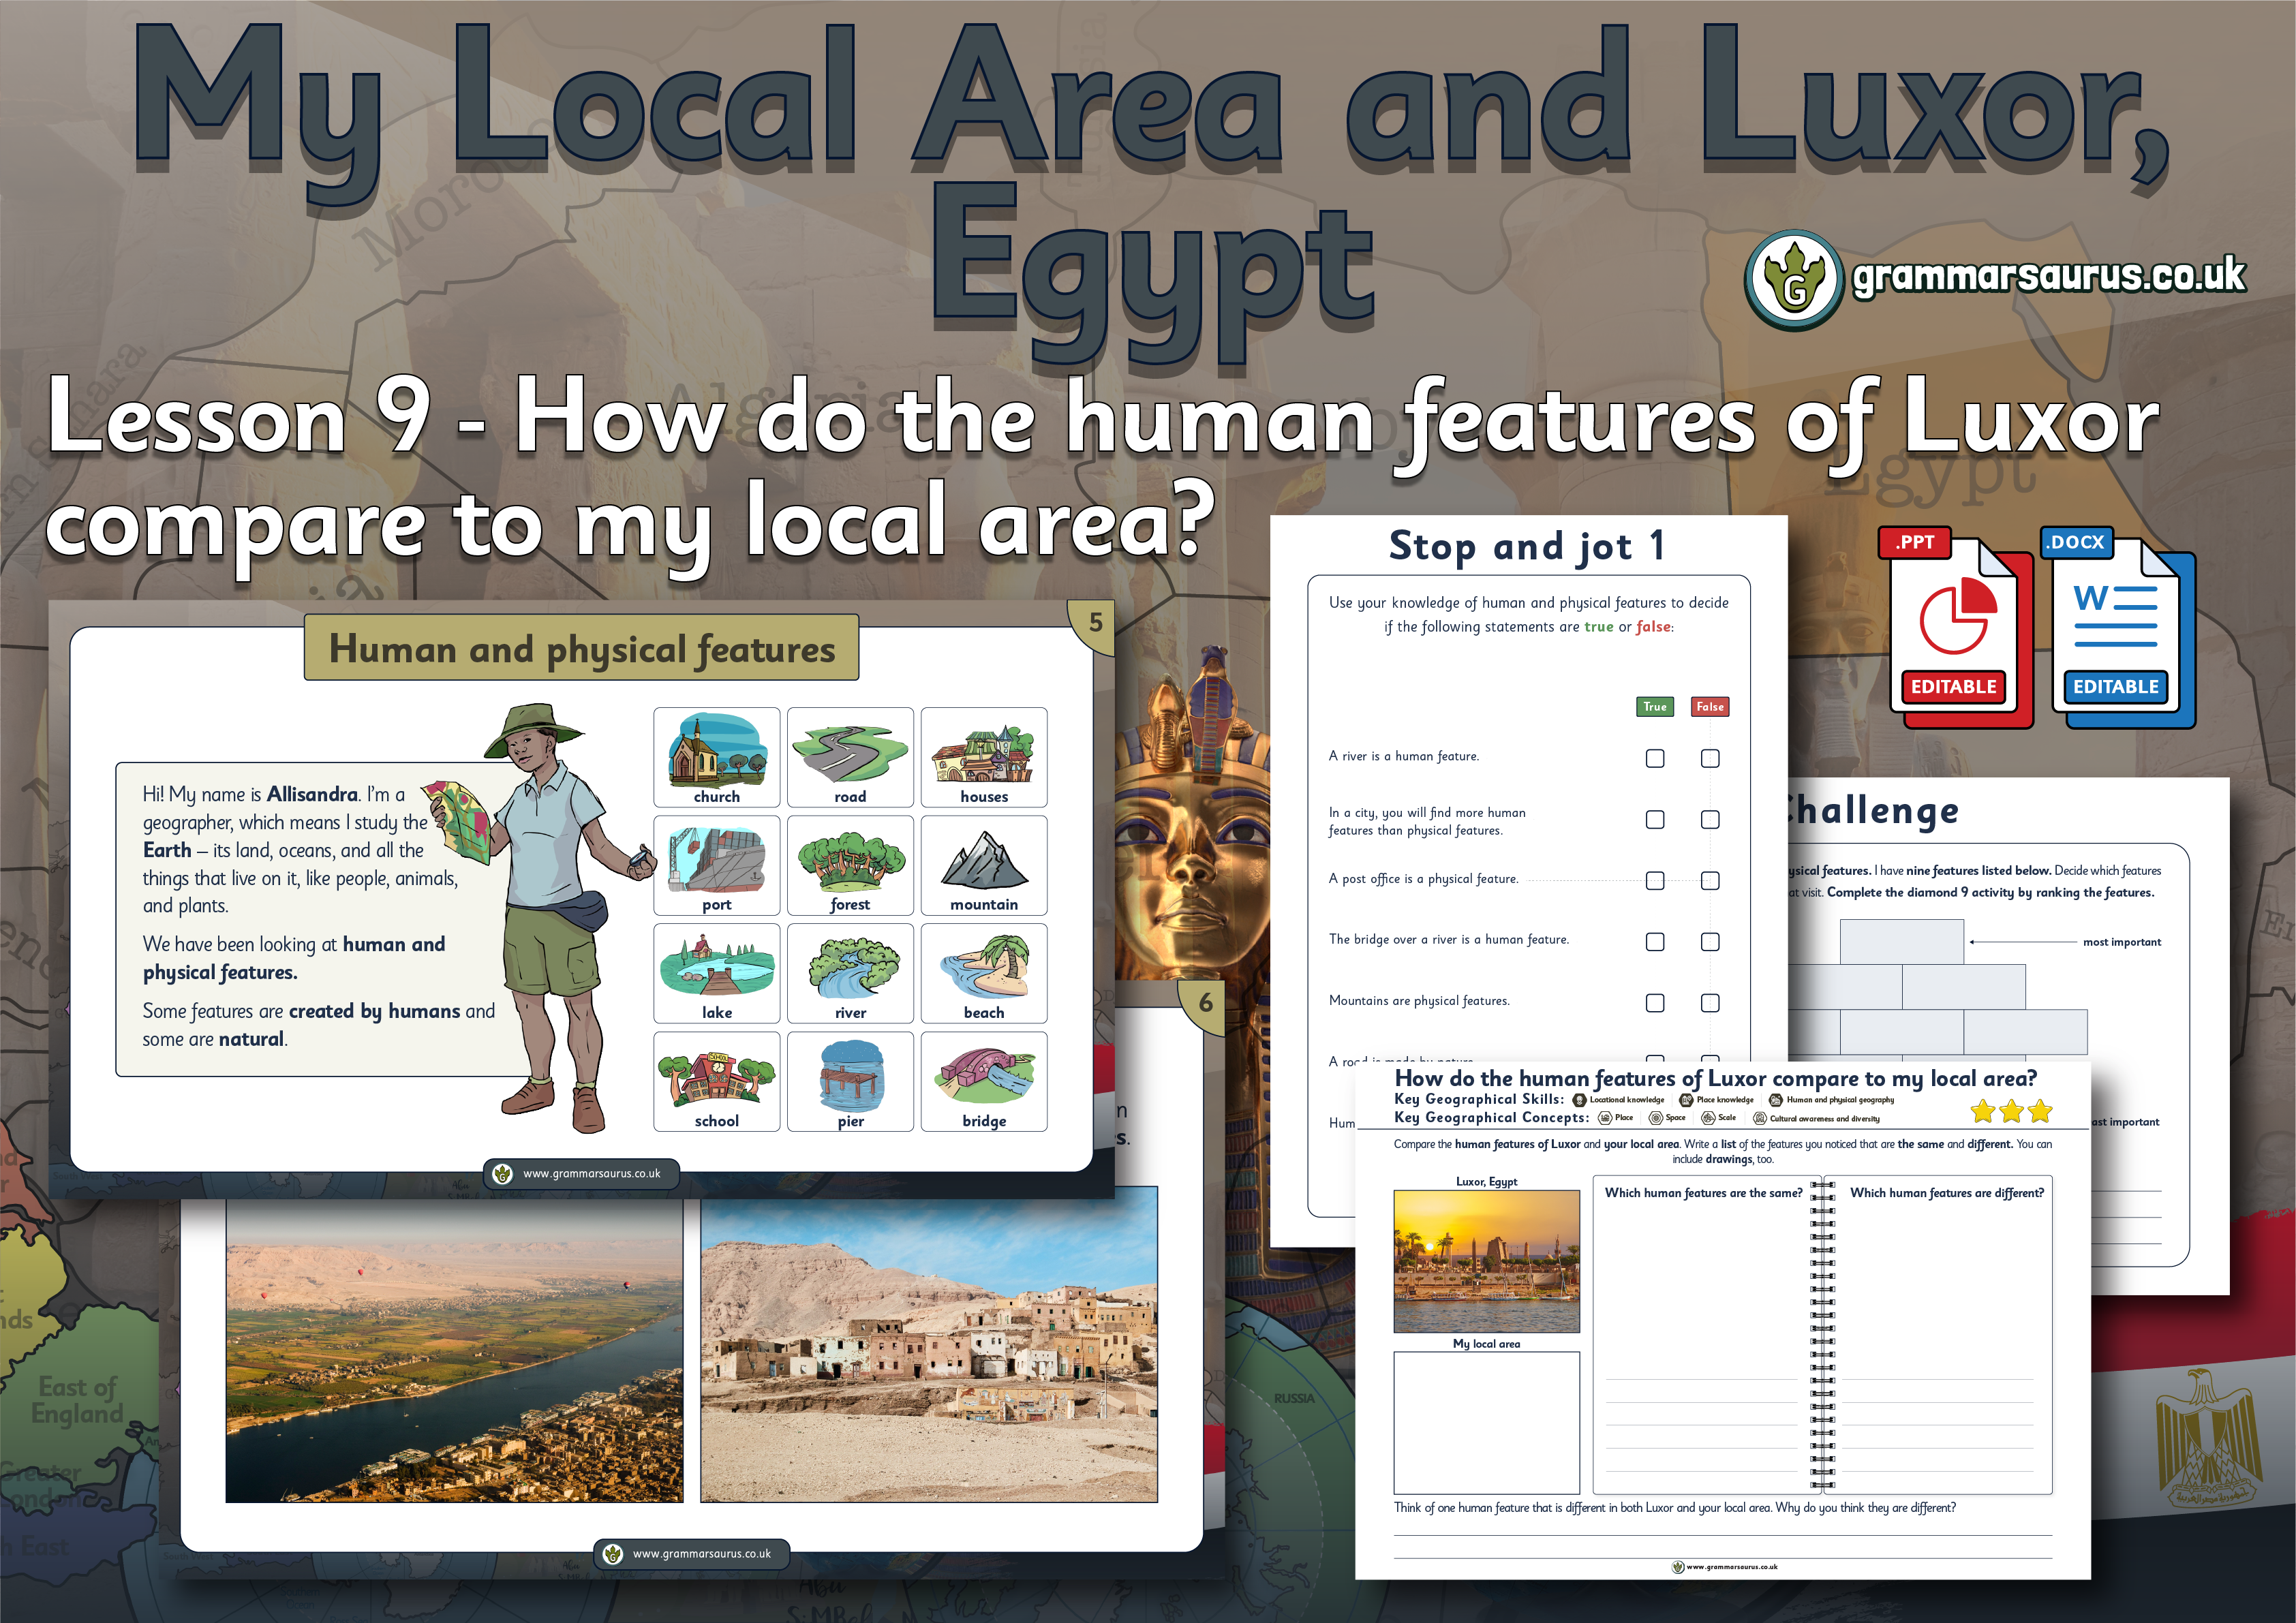This screenshot has width=2296, height=1623.
Task: Choose the forest feature card
Action: click(x=850, y=865)
